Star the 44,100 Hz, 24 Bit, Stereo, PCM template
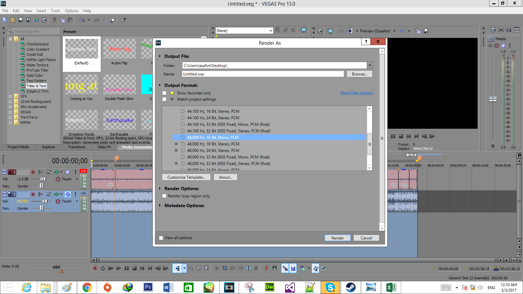Image resolution: width=523 pixels, height=294 pixels. [182, 118]
